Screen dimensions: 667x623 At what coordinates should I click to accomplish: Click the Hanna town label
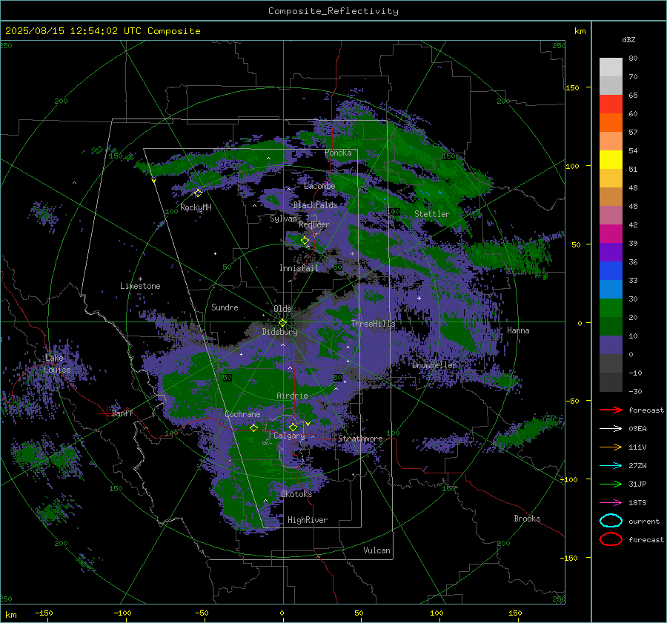tap(518, 330)
